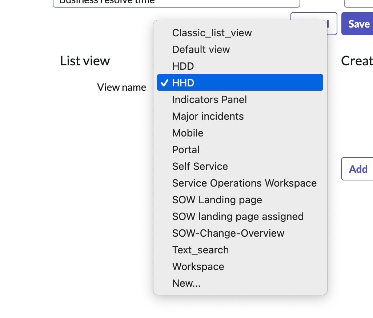Choose the Portal view
Image resolution: width=373 pixels, height=318 pixels.
(186, 150)
